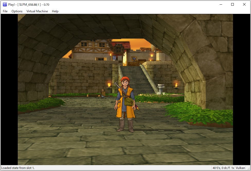
Task: Click the Play! app icon in title bar
Action: coord(5,4)
